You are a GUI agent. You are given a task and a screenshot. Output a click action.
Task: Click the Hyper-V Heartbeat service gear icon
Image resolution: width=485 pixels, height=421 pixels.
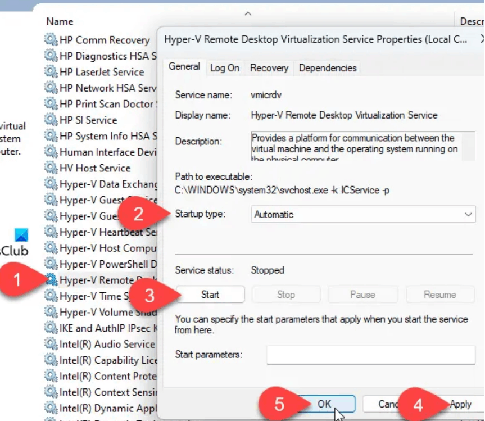coord(51,232)
